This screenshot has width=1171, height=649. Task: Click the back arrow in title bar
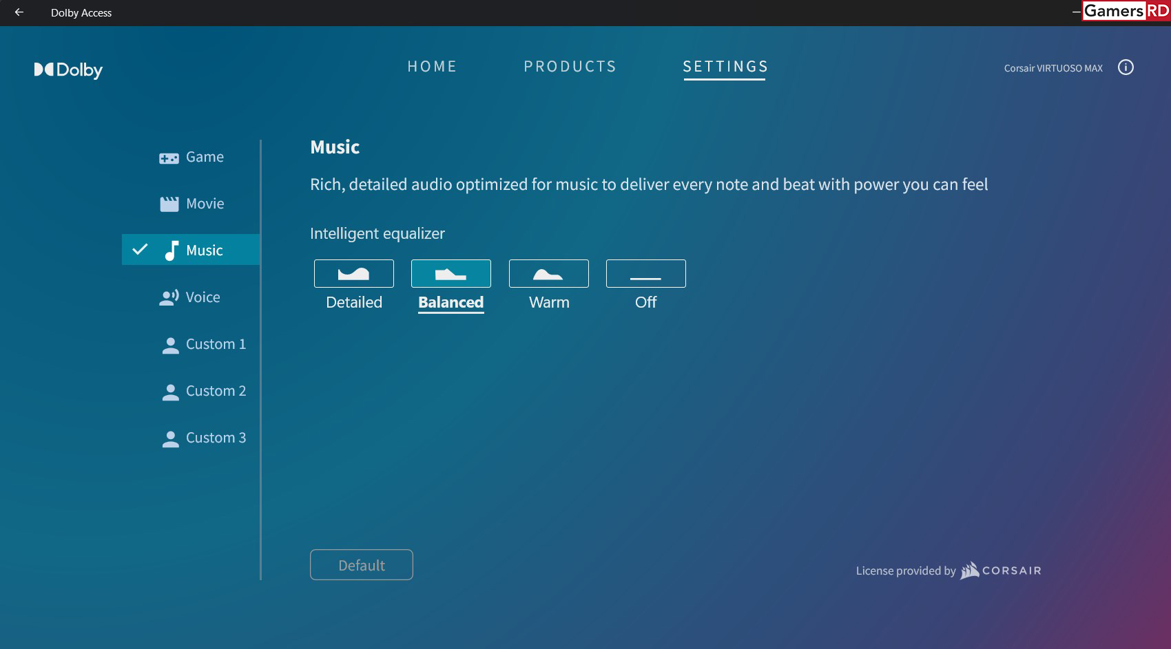coord(19,12)
